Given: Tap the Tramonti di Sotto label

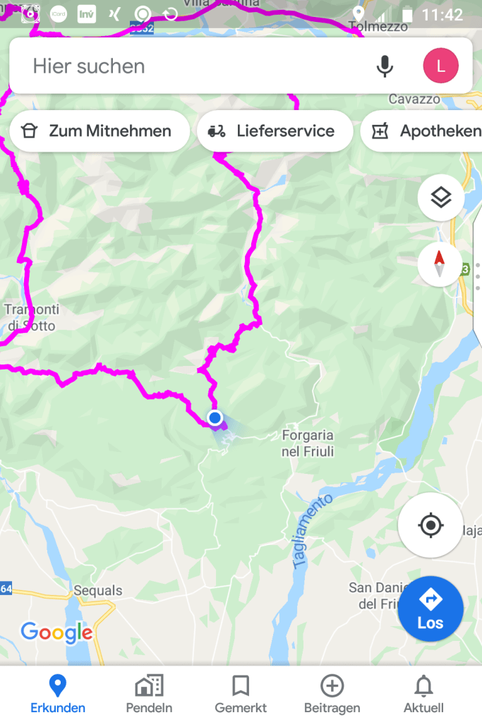Looking at the screenshot, I should (x=31, y=317).
